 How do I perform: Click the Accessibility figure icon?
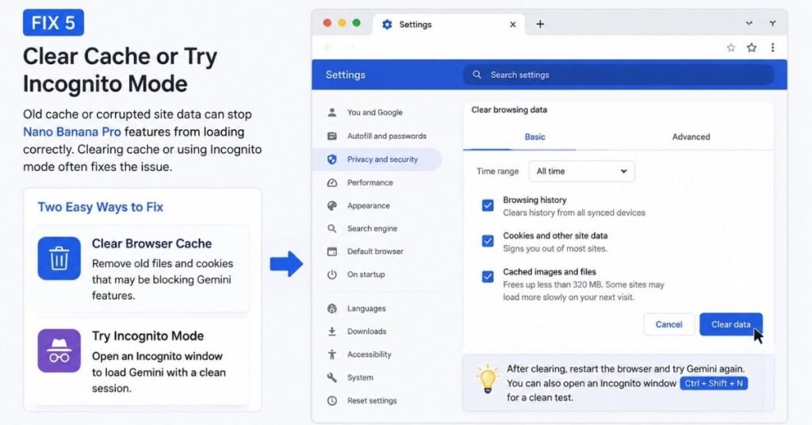point(332,354)
